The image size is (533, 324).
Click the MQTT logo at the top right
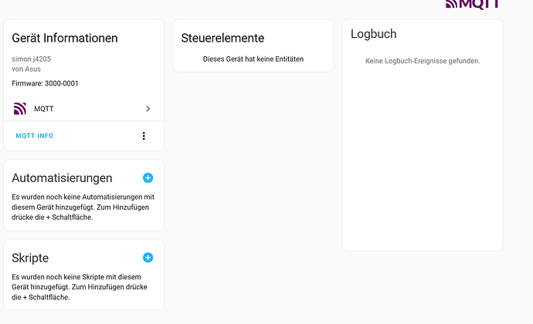(x=473, y=4)
